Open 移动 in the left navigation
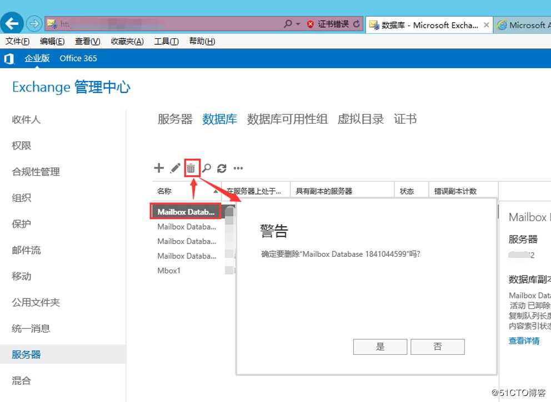This screenshot has height=402, width=551. pos(22,276)
